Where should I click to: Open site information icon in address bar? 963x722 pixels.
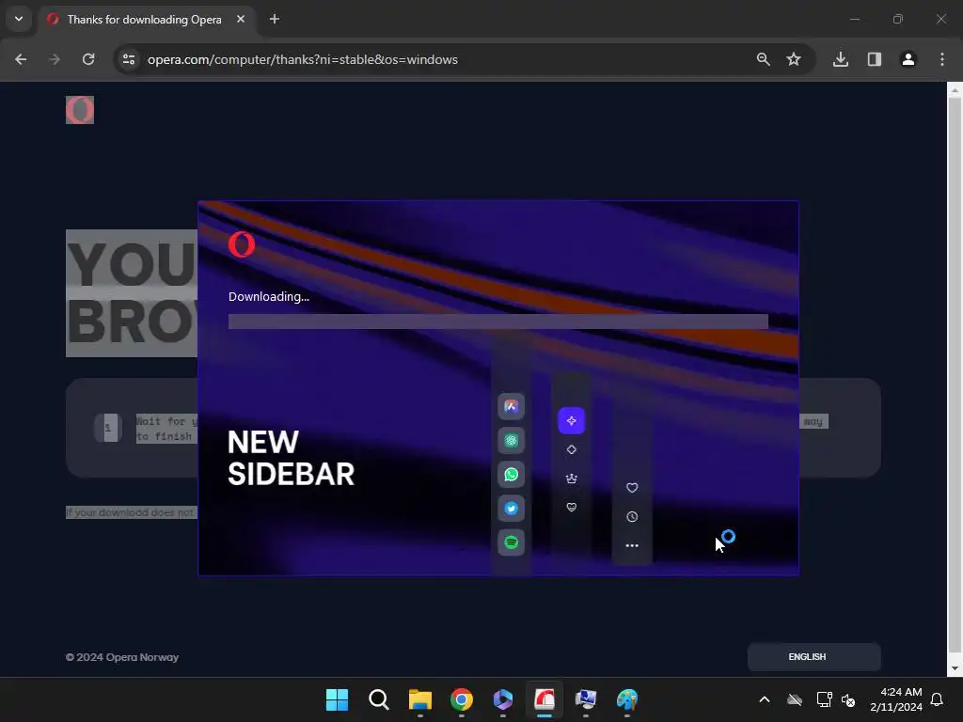click(x=129, y=59)
